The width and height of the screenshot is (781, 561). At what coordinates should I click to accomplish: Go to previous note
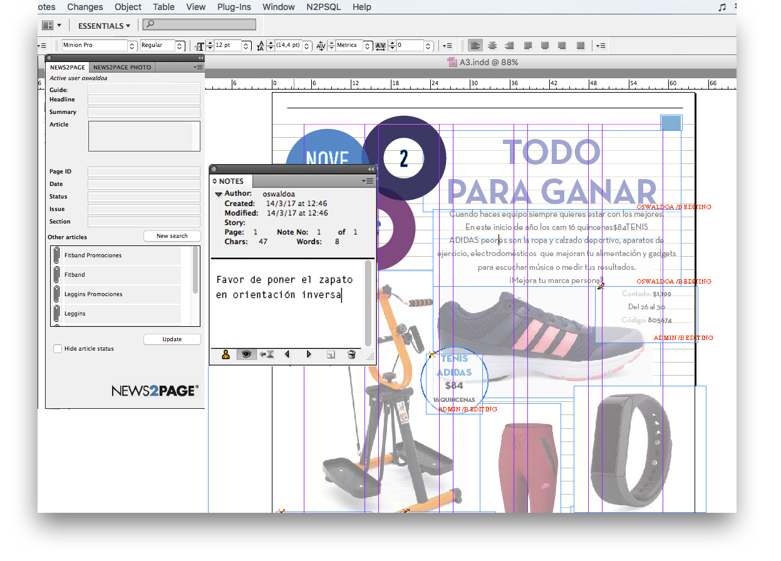tap(287, 354)
